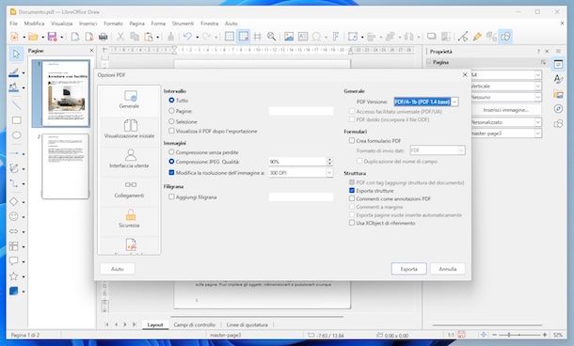Check Commenti come annotazioni PDF

point(352,198)
